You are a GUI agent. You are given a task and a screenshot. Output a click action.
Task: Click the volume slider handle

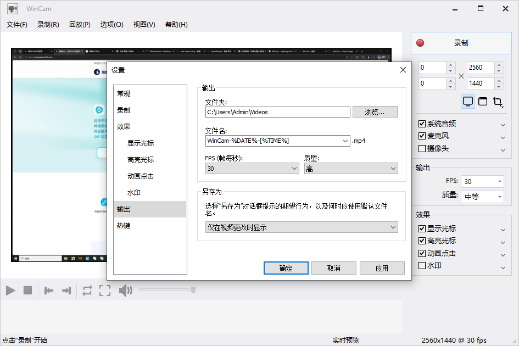tap(193, 290)
